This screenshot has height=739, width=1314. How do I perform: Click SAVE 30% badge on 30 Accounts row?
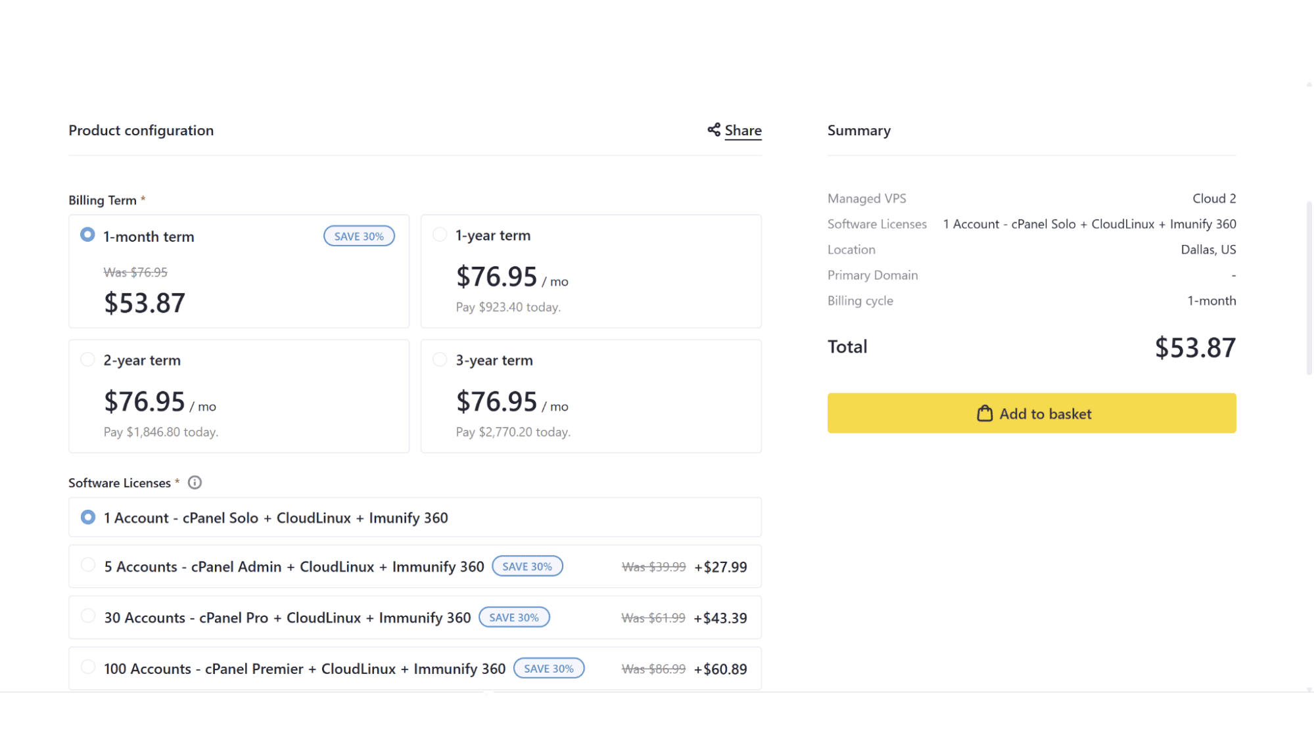click(514, 617)
